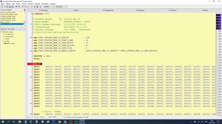The height and width of the screenshot is (124, 222).
Task: Open the Импорт menu
Action: point(37,4)
